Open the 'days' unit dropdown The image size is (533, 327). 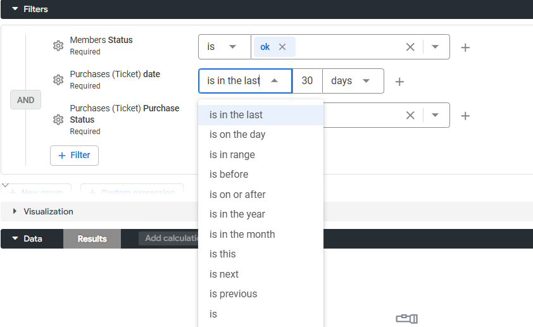coord(353,81)
